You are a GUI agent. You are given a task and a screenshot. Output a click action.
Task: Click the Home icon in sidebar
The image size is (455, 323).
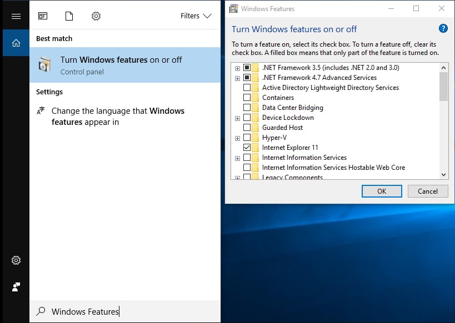(x=16, y=43)
